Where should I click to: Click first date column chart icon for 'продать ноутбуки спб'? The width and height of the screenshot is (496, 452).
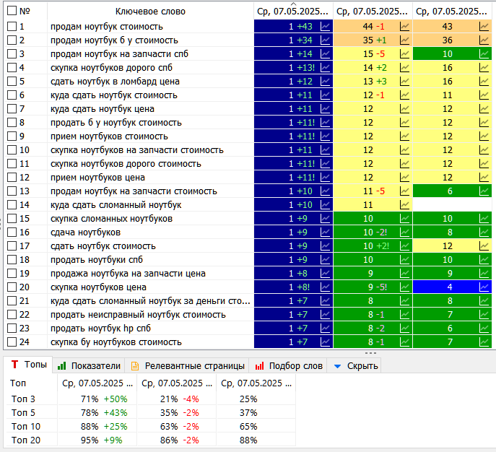(x=326, y=259)
